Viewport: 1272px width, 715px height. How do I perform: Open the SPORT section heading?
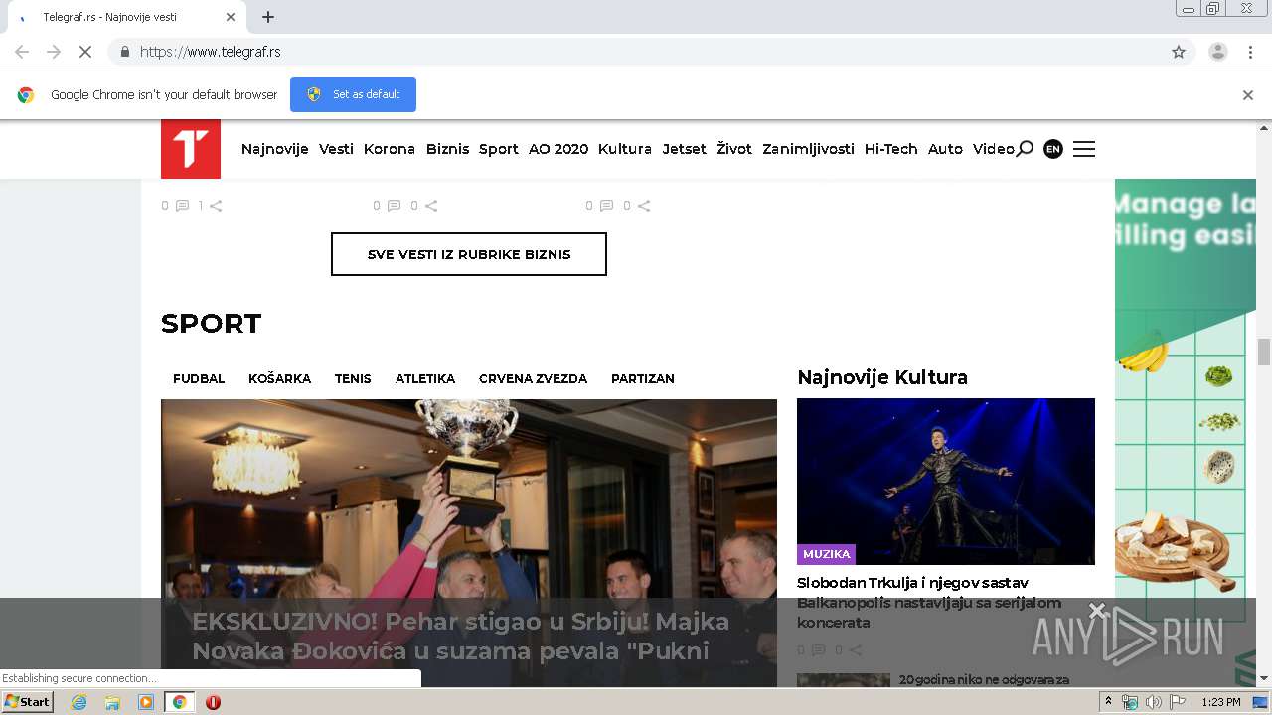pos(212,324)
